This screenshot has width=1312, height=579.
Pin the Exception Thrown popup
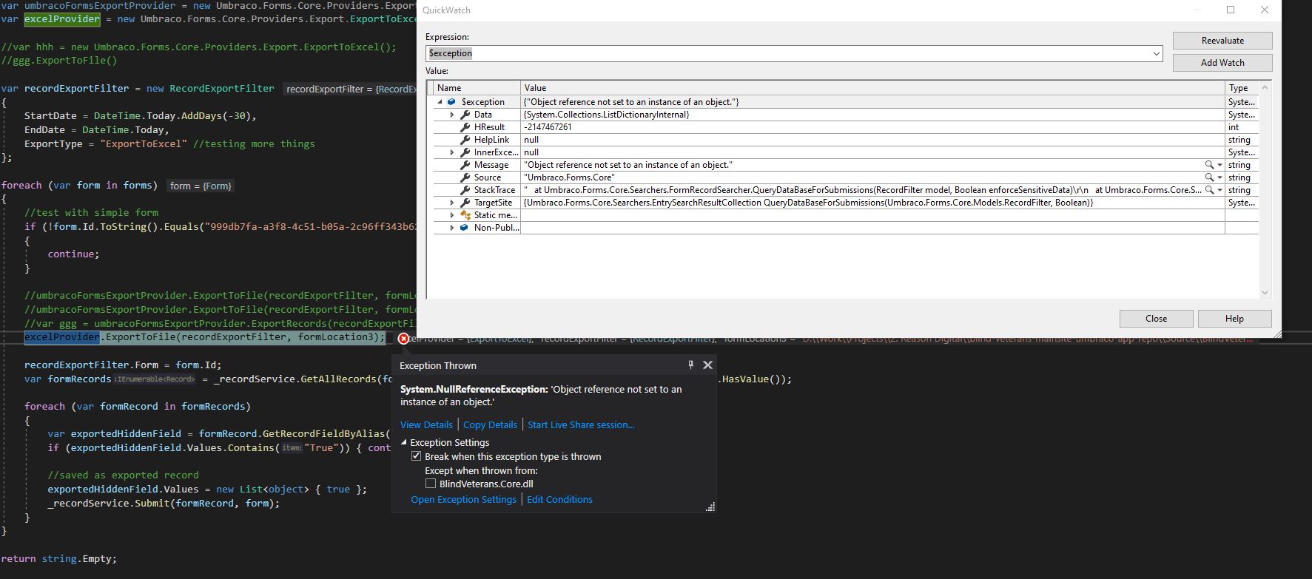[690, 365]
